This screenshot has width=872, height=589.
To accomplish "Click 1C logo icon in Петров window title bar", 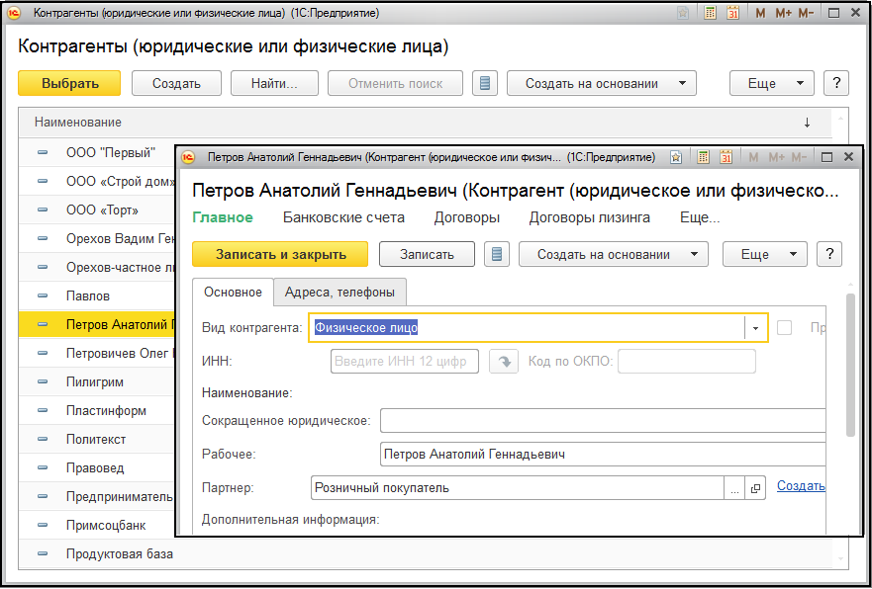I will tap(188, 158).
